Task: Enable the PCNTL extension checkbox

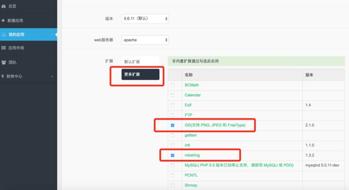Action: click(x=173, y=175)
